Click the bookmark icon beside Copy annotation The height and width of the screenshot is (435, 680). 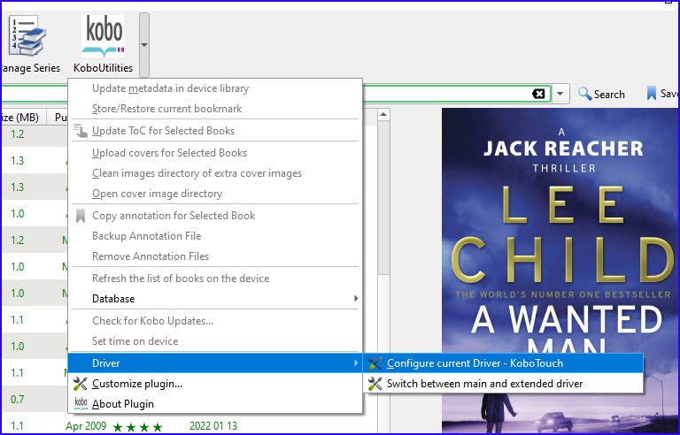click(81, 216)
